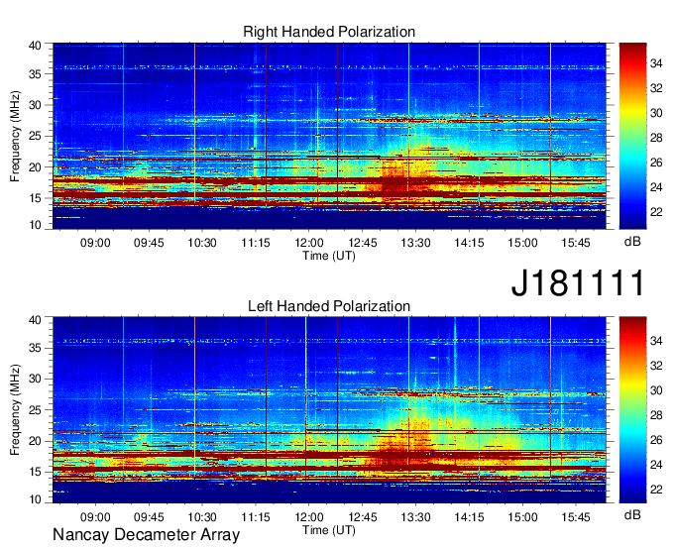Click the Right Handed plot's "Time (UT)" label
The height and width of the screenshot is (547, 674).
[x=329, y=256]
